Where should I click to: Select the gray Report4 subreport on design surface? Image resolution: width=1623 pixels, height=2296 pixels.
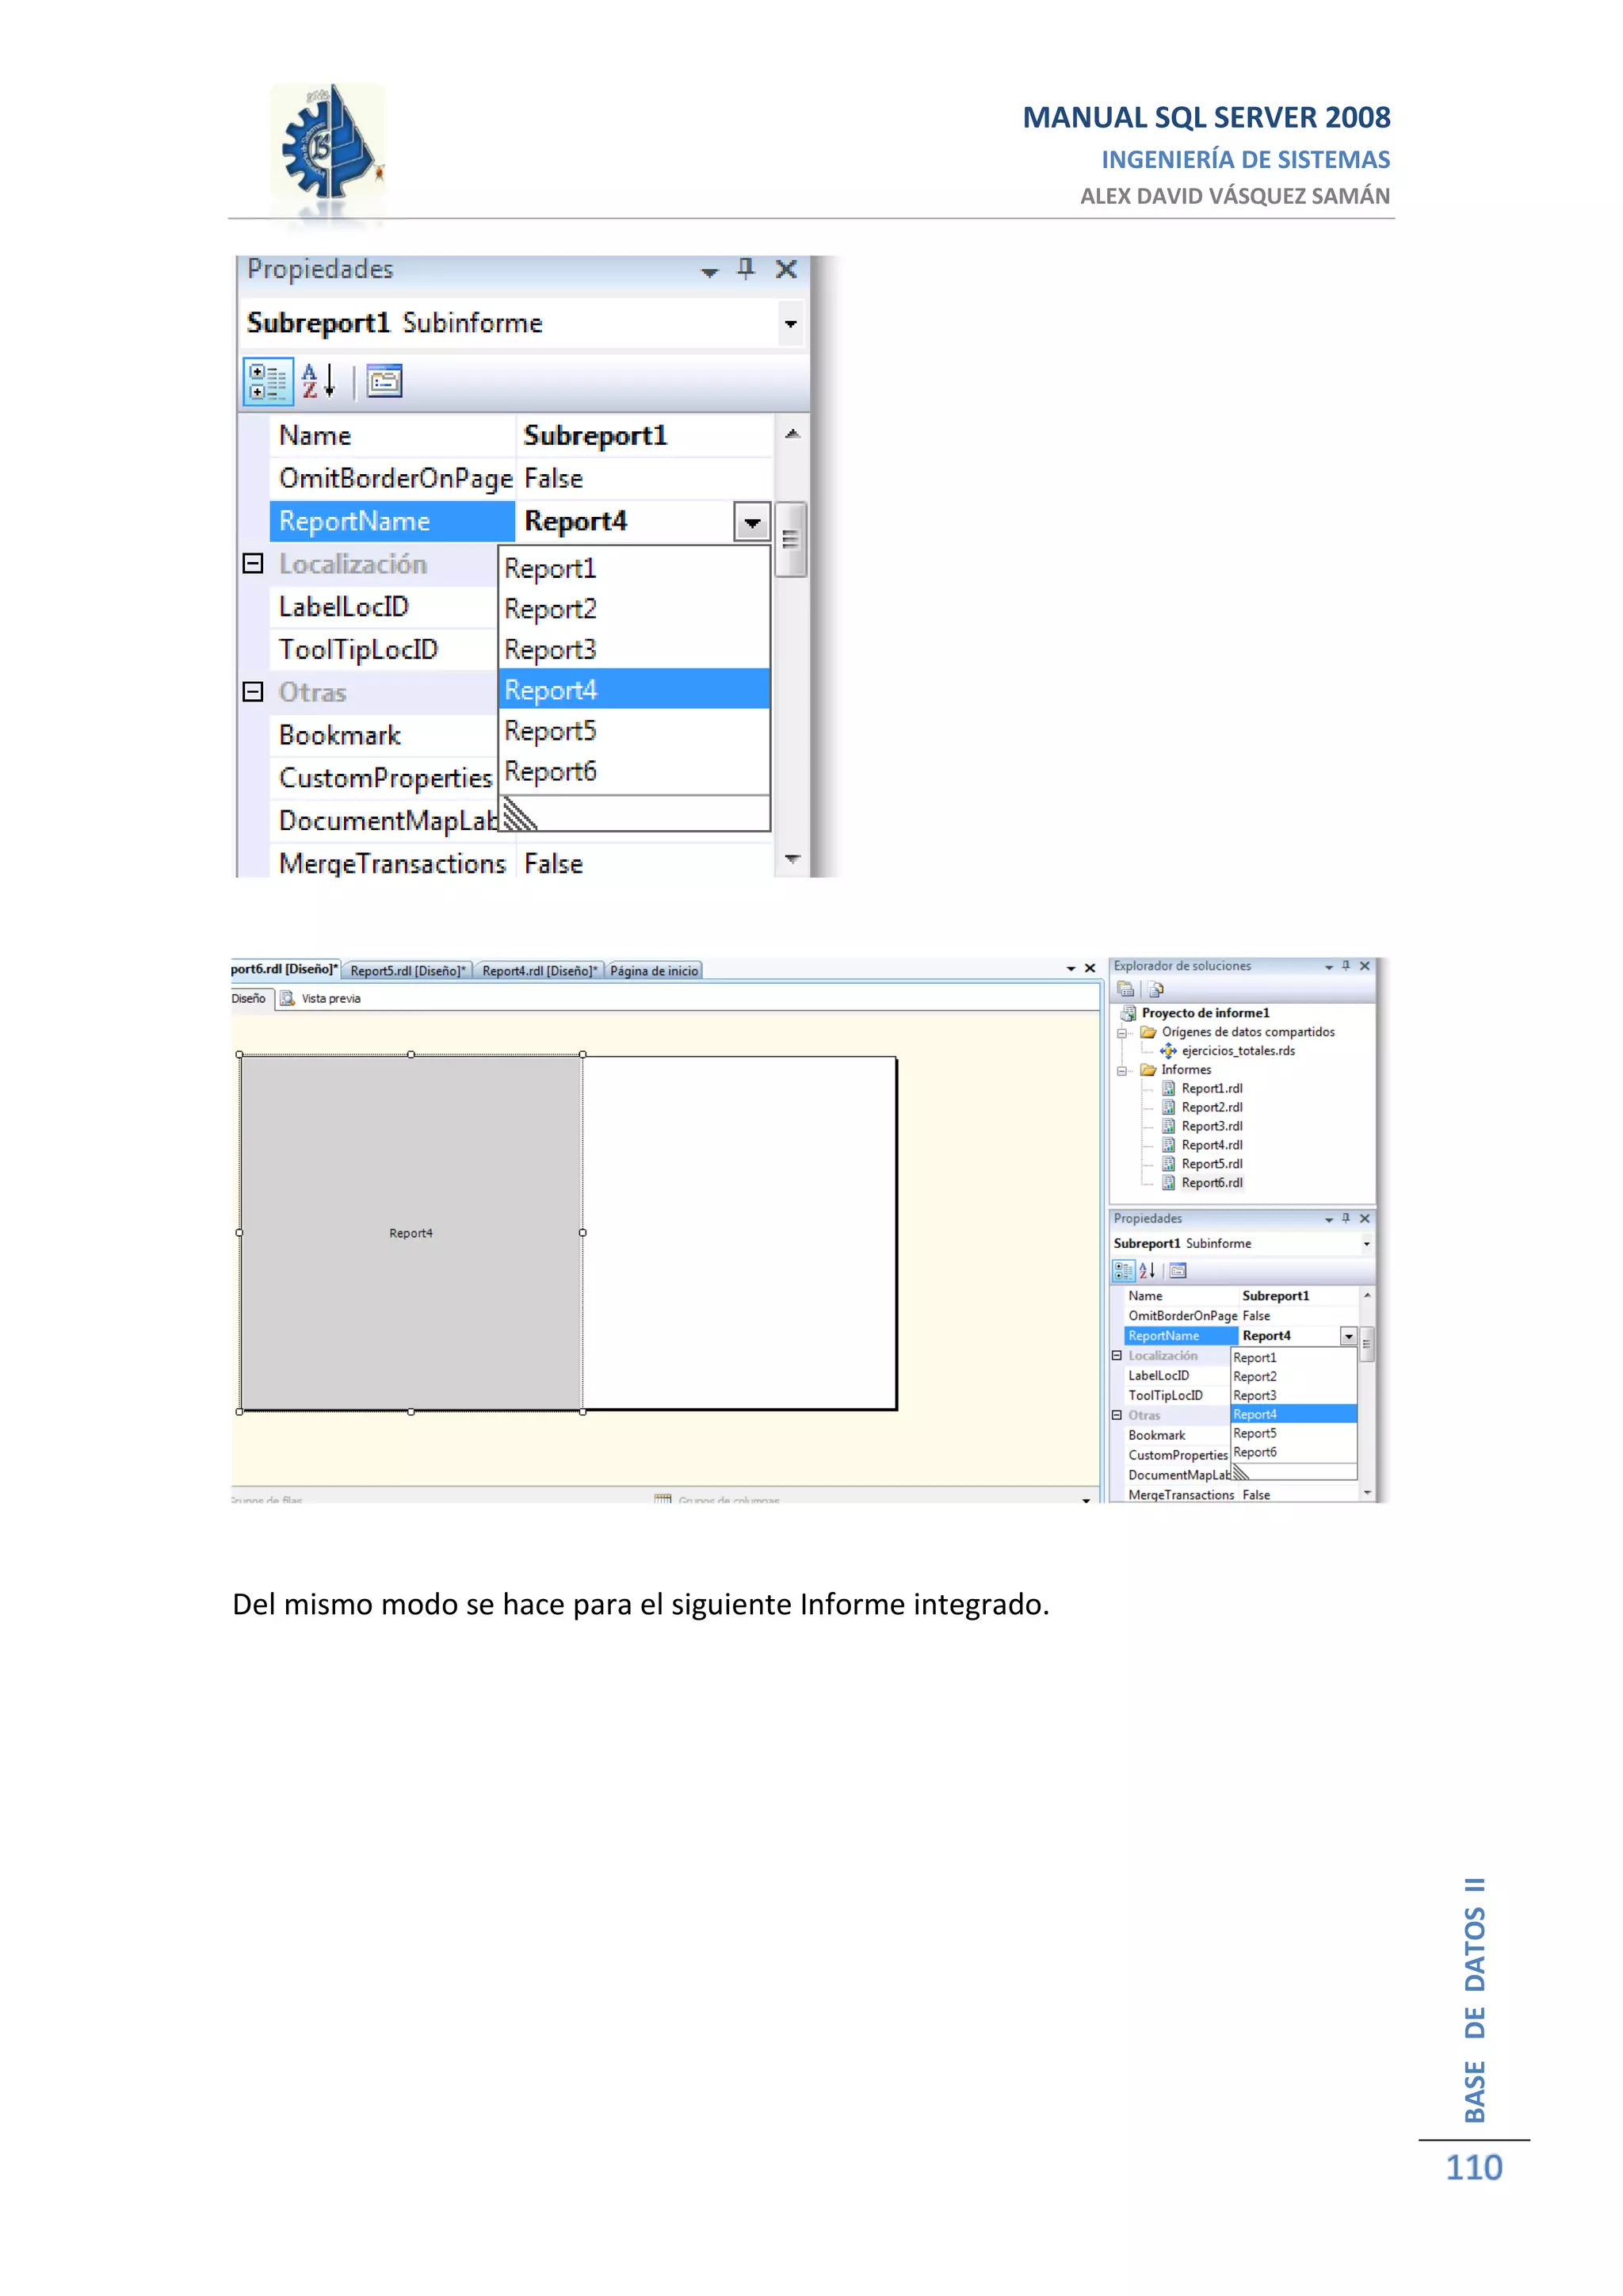411,1233
